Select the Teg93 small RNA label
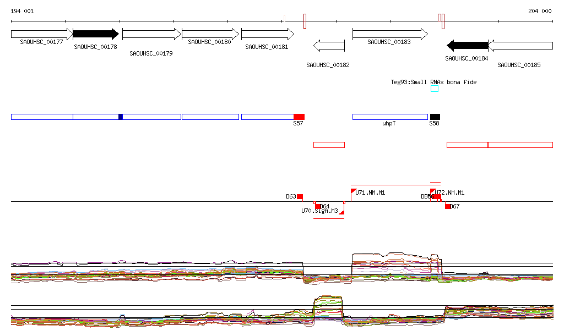The height and width of the screenshot is (336, 564). pyautogui.click(x=433, y=82)
